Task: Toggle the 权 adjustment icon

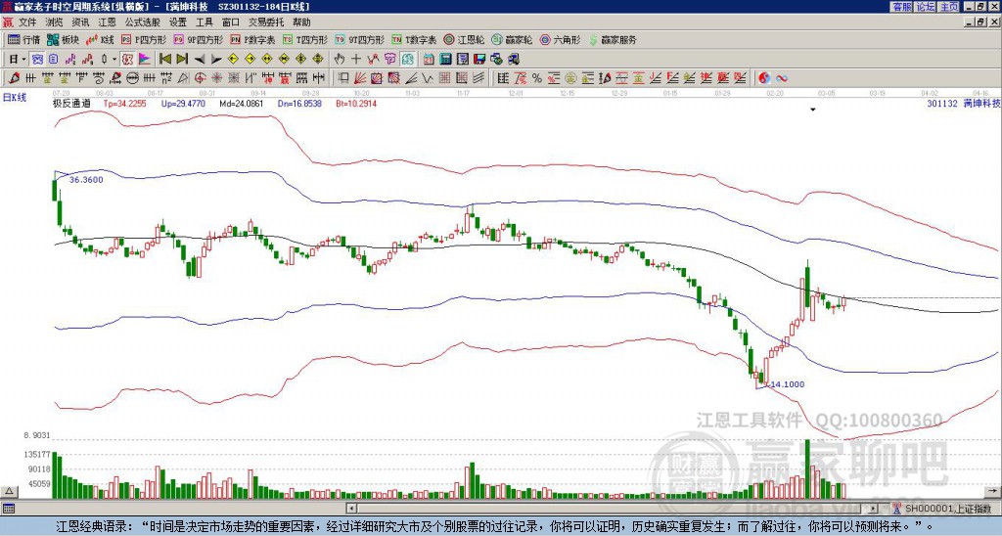Action: tap(127, 60)
